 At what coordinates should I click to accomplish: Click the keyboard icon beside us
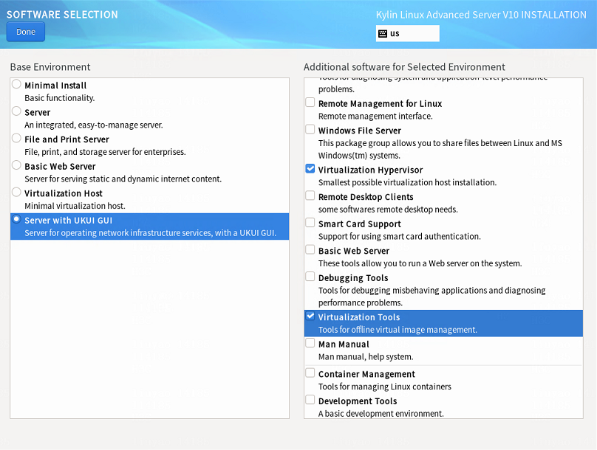382,33
